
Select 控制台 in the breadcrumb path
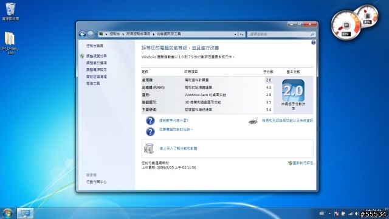(x=115, y=34)
